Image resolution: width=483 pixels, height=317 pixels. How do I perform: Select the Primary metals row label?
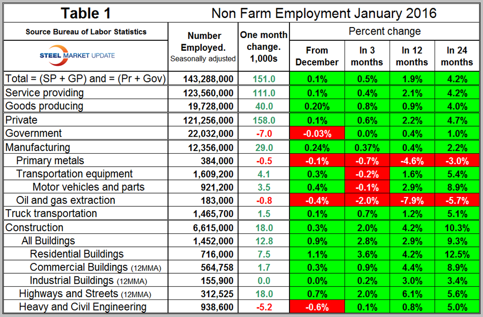click(50, 160)
